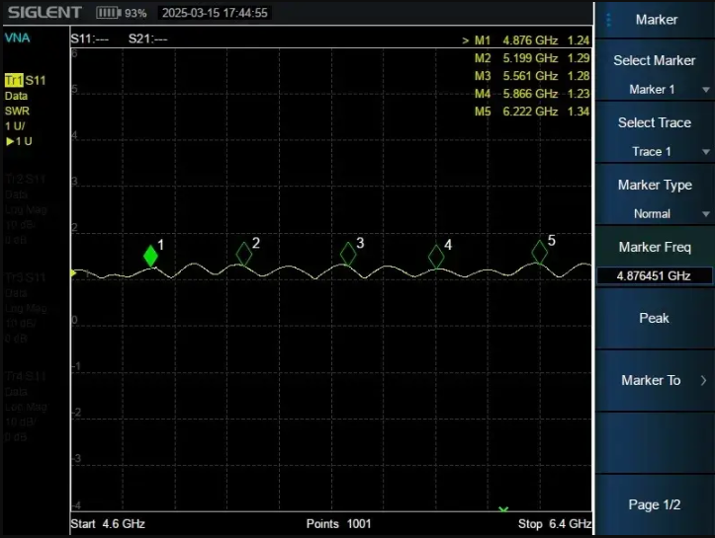Enable the dimmed Tr4 S11 trace
This screenshot has height=538, width=715.
coord(25,376)
